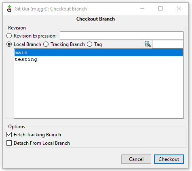Click the Checkout button
The image size is (192, 171).
169,159
